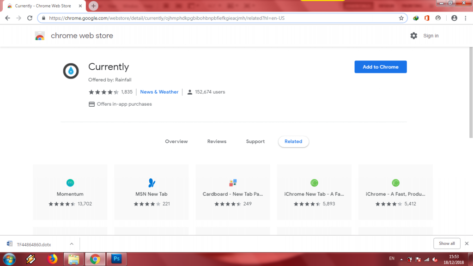Open Windows Explorer from the taskbar
This screenshot has width=473, height=266.
click(x=73, y=259)
